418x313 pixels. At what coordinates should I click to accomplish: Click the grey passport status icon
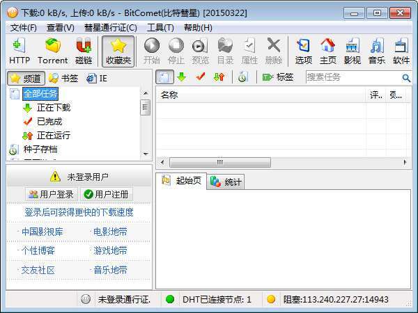click(x=86, y=299)
